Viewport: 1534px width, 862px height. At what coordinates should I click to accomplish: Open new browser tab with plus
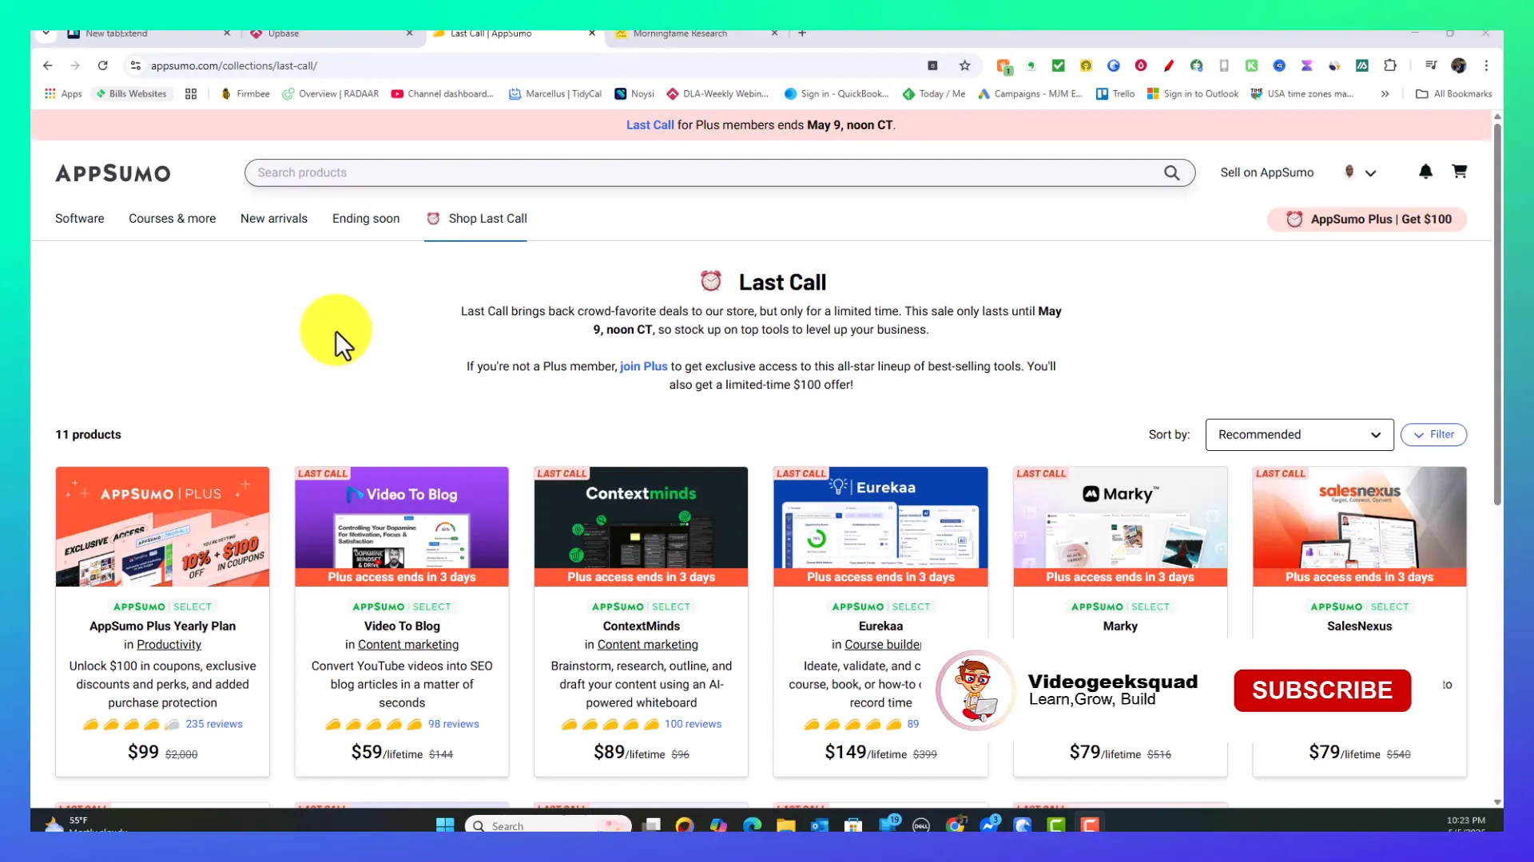802,34
